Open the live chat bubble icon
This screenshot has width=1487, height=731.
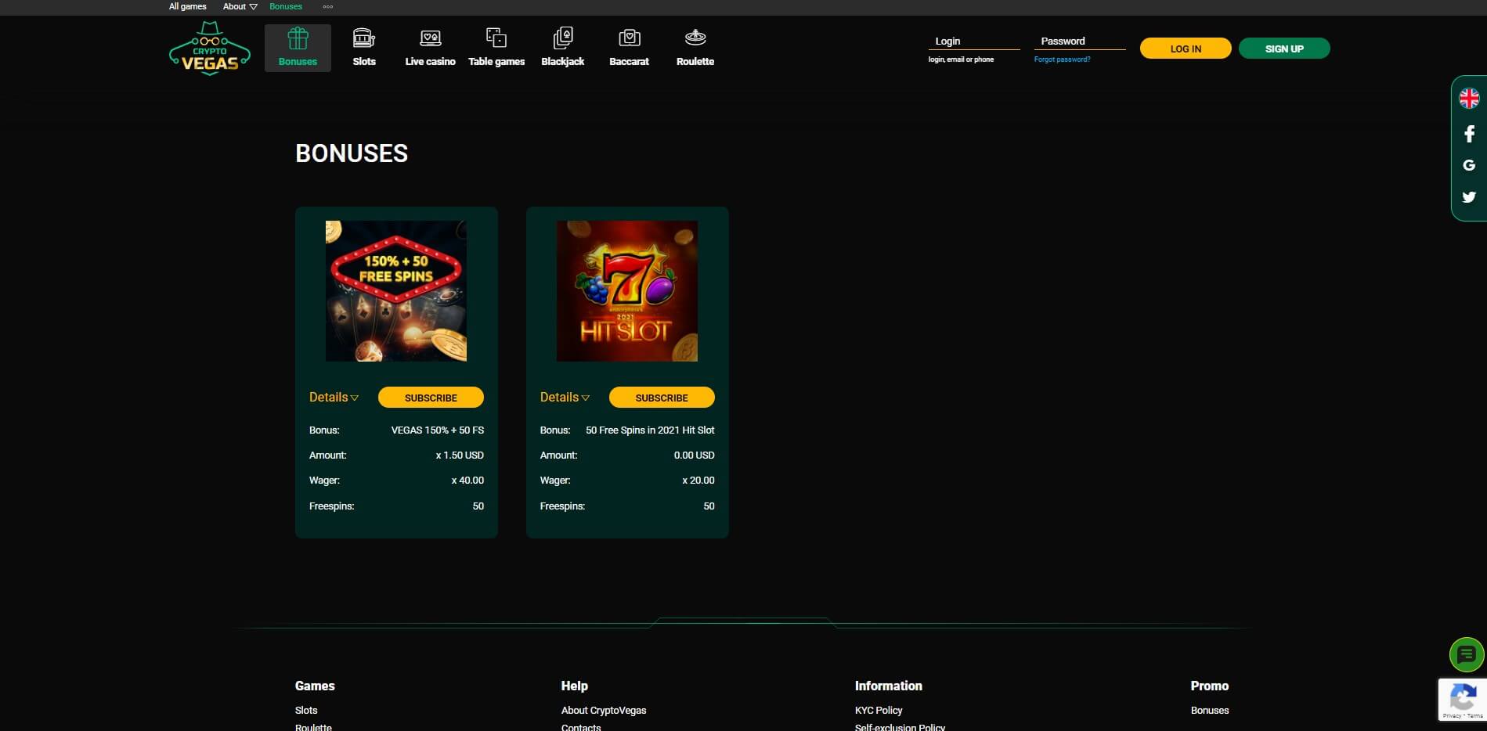(x=1467, y=654)
